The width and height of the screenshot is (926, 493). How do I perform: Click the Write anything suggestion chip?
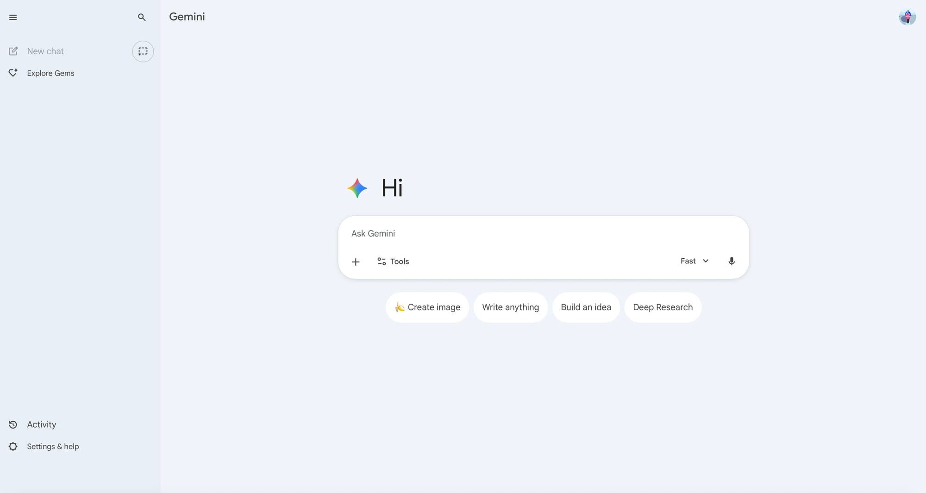[x=510, y=307]
